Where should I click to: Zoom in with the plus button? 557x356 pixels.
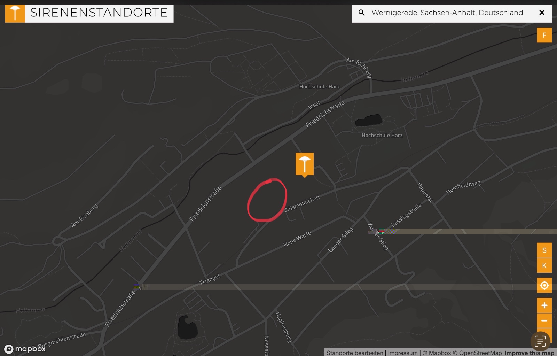[544, 305]
